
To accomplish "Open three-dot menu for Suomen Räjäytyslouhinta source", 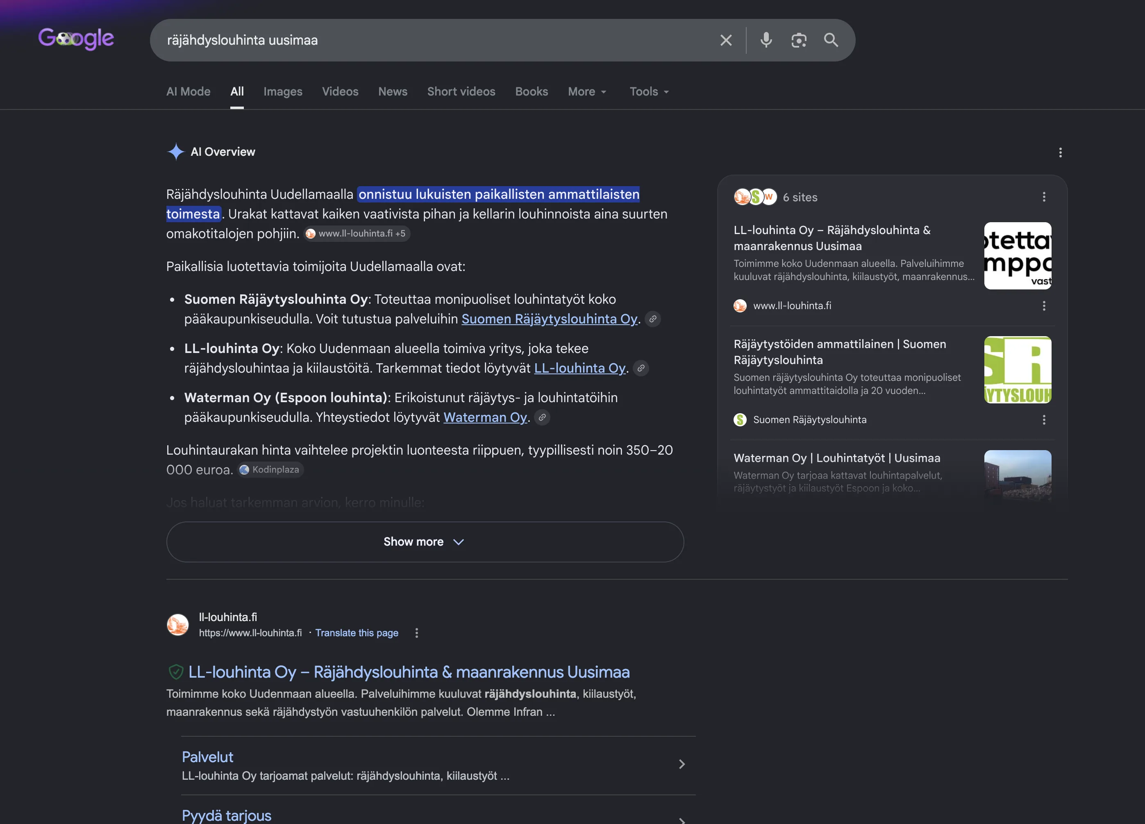I will coord(1044,420).
